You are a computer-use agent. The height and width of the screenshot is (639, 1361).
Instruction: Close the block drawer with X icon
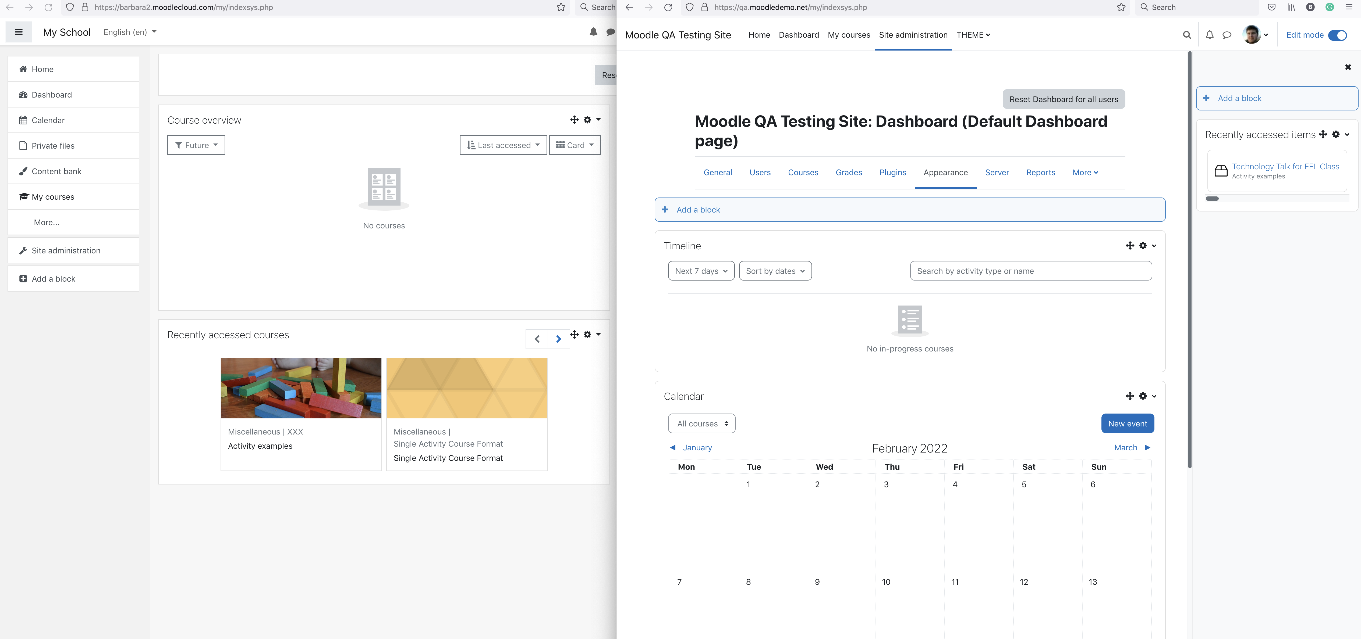(x=1348, y=67)
